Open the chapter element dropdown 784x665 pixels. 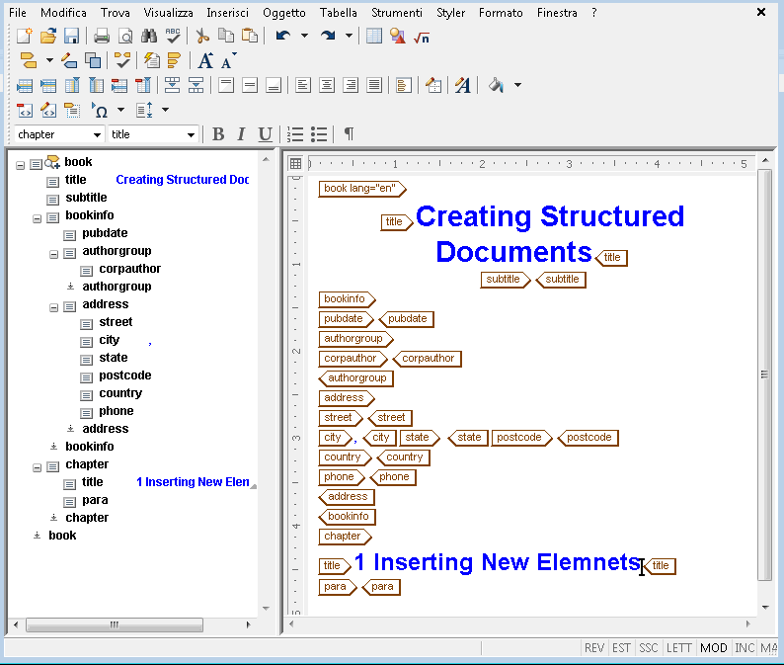(97, 135)
